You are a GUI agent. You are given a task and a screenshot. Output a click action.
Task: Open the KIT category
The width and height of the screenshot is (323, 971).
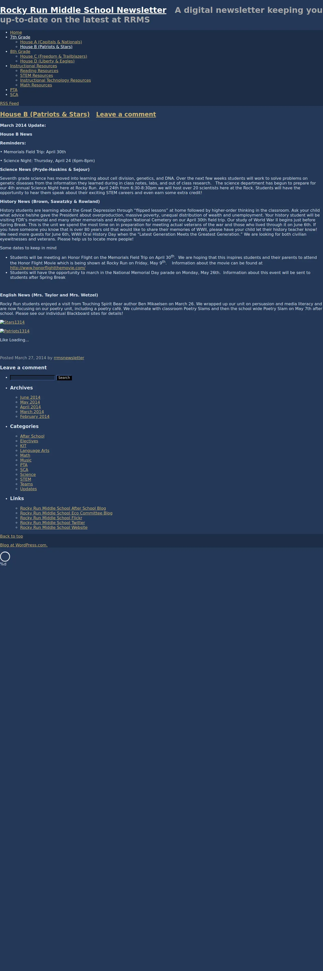pos(23,446)
